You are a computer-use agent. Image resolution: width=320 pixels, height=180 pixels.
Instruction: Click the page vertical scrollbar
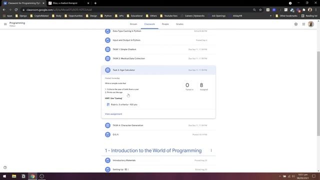click(318, 93)
